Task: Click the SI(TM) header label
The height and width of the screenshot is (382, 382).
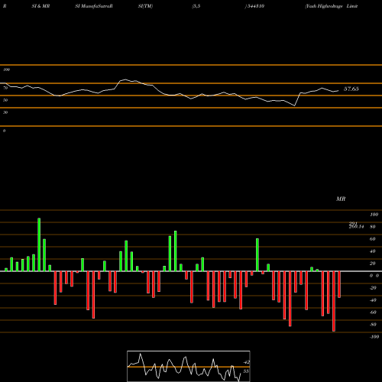Action: click(x=145, y=6)
